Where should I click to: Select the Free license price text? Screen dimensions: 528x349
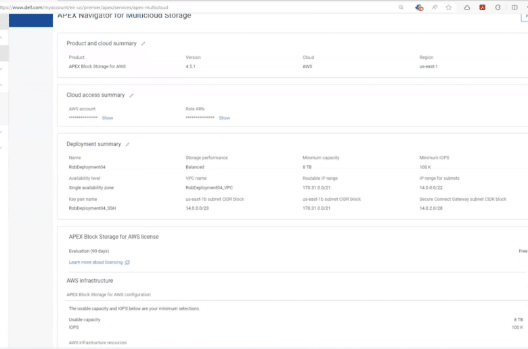(x=523, y=251)
